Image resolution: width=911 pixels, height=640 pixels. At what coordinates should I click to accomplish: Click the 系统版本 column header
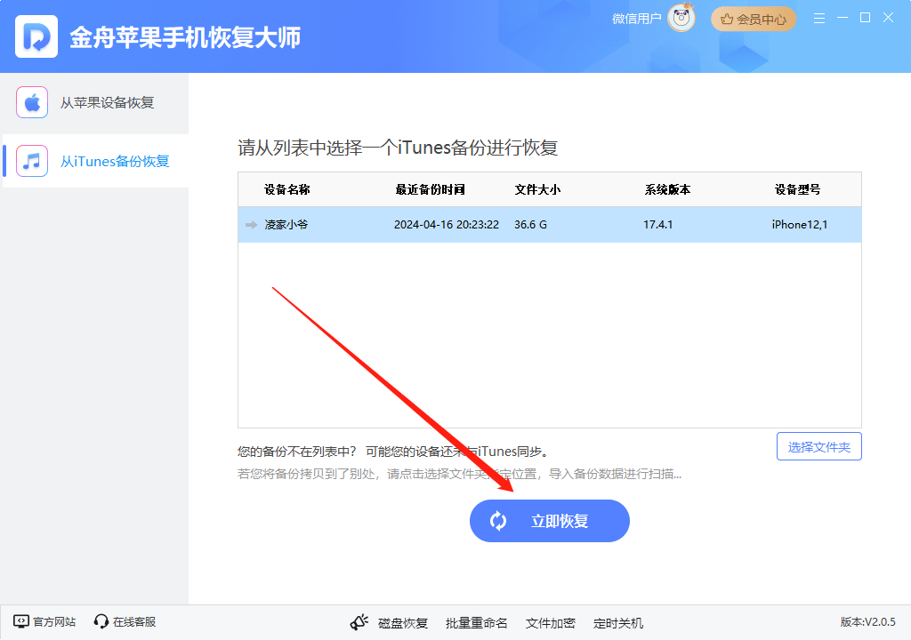click(x=667, y=189)
